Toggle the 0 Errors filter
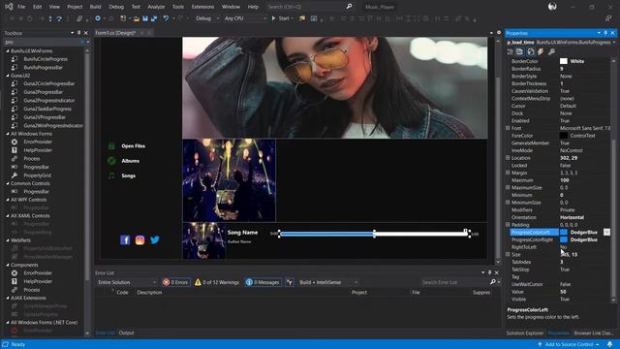Viewport: 620px width, 349px height. [175, 282]
